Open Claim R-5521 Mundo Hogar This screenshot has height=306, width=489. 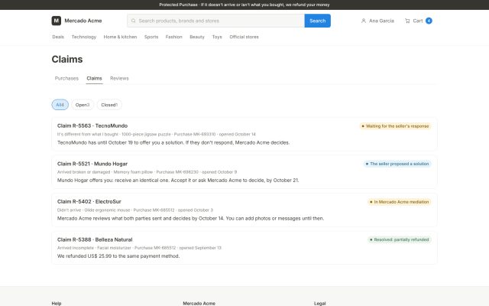[244, 172]
